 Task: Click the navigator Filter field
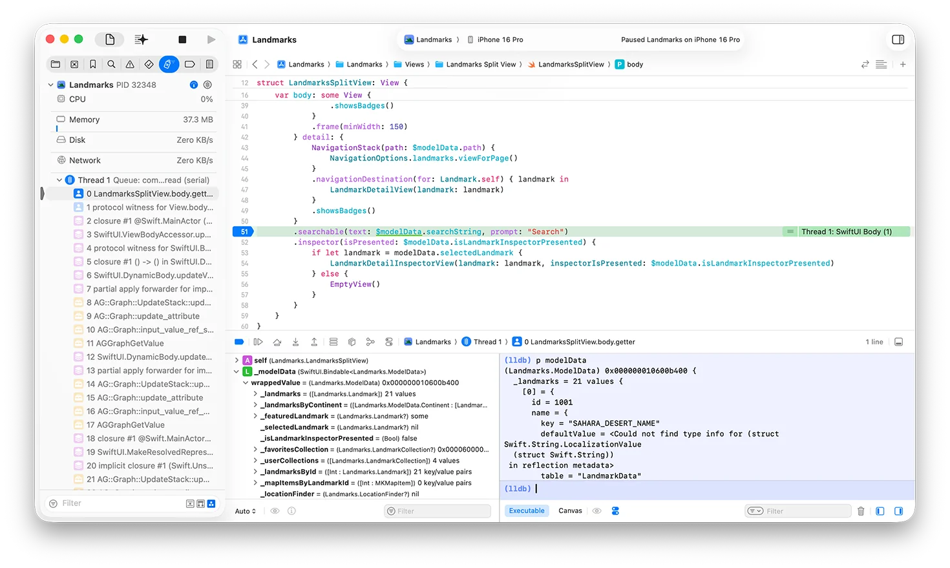click(x=121, y=503)
